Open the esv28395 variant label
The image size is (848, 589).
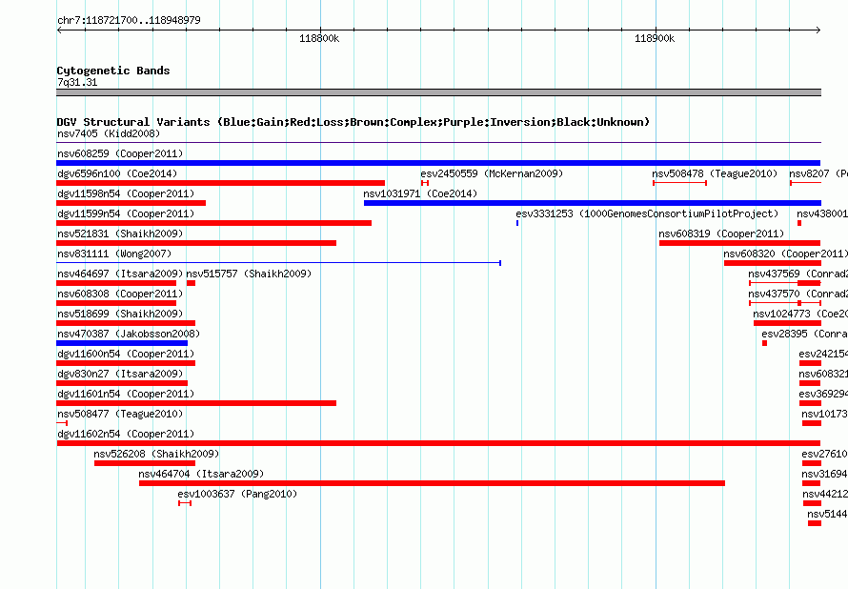tap(805, 334)
